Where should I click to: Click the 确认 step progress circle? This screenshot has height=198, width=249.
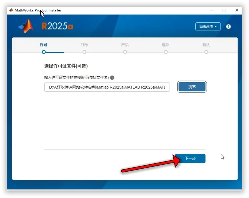pyautogui.click(x=206, y=52)
